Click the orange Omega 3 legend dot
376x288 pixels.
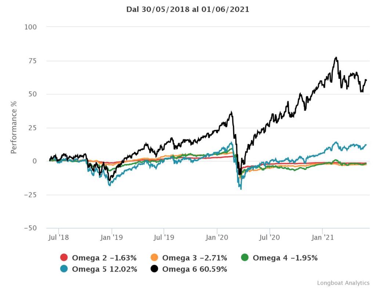pyautogui.click(x=154, y=258)
